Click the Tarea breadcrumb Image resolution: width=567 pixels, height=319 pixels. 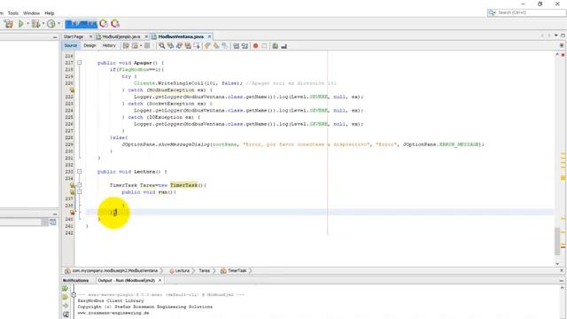(205, 270)
